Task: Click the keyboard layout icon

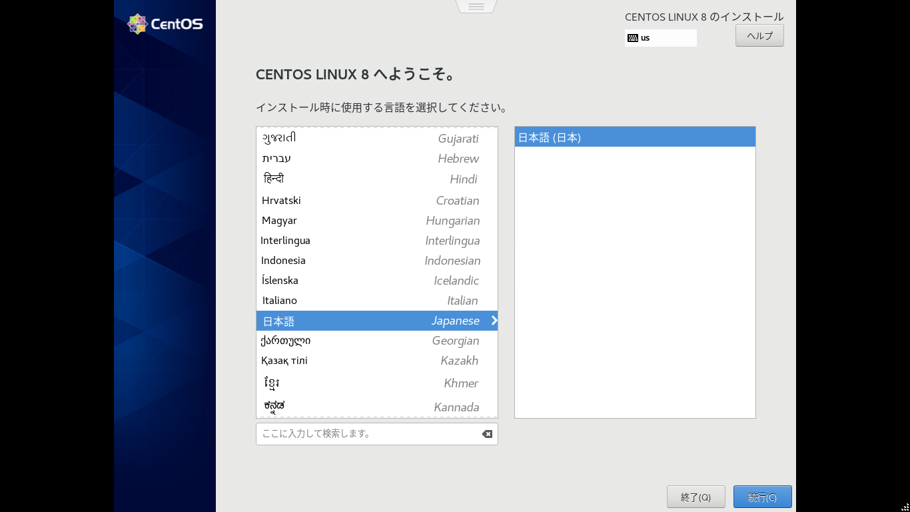Action: 633,38
